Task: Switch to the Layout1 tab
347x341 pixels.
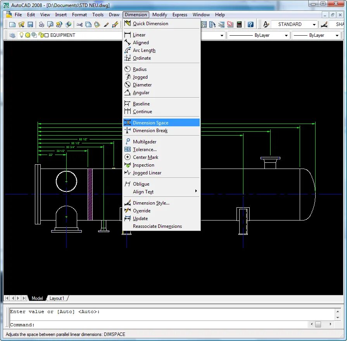Action: click(x=57, y=298)
